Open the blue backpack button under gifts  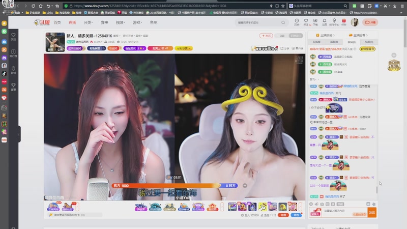[297, 215]
